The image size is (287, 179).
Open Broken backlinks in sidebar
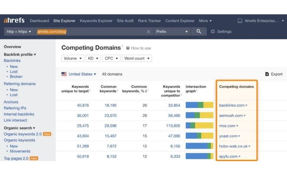pos(16,77)
